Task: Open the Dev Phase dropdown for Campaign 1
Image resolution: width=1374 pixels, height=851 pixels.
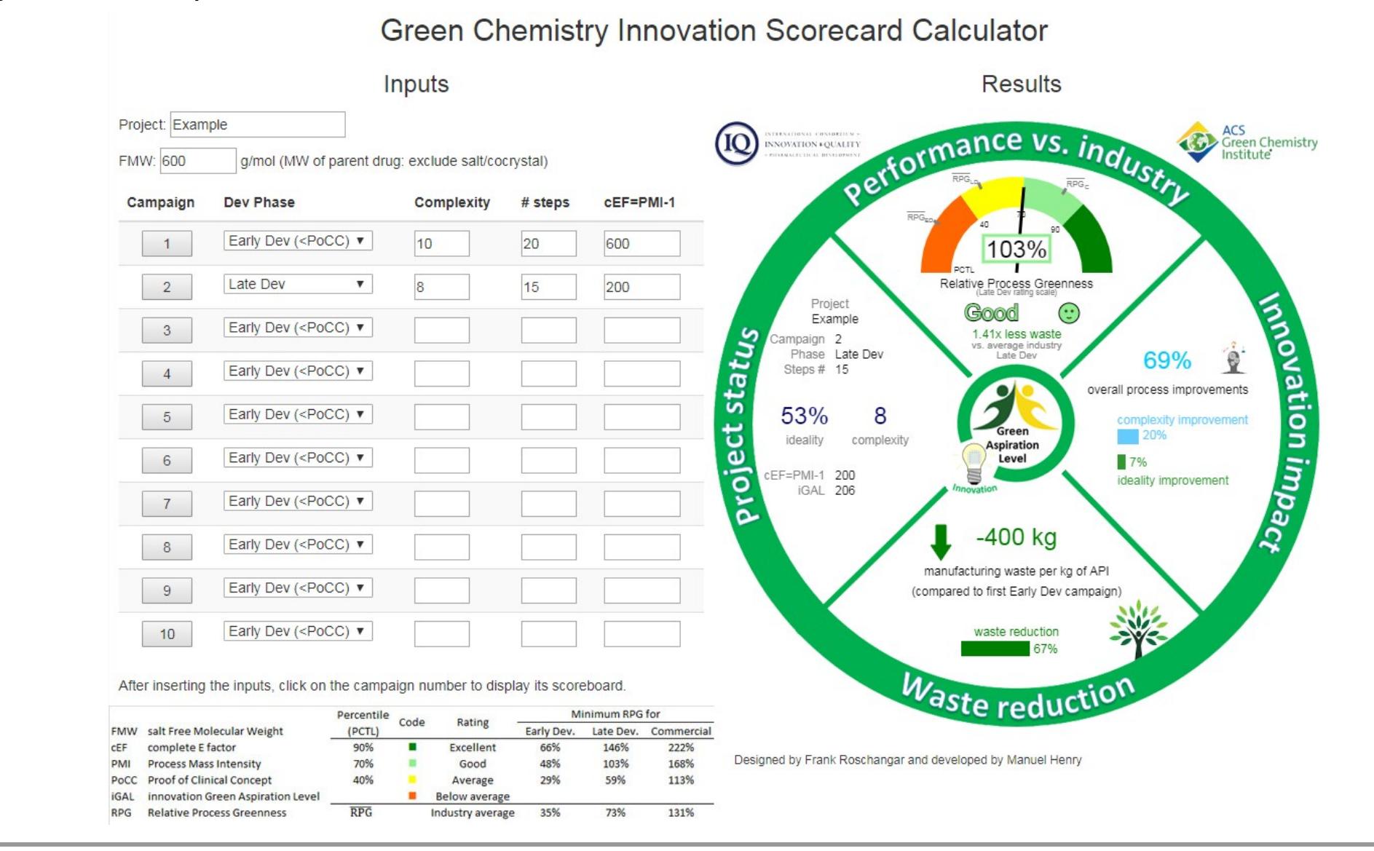Action: pyautogui.click(x=298, y=241)
